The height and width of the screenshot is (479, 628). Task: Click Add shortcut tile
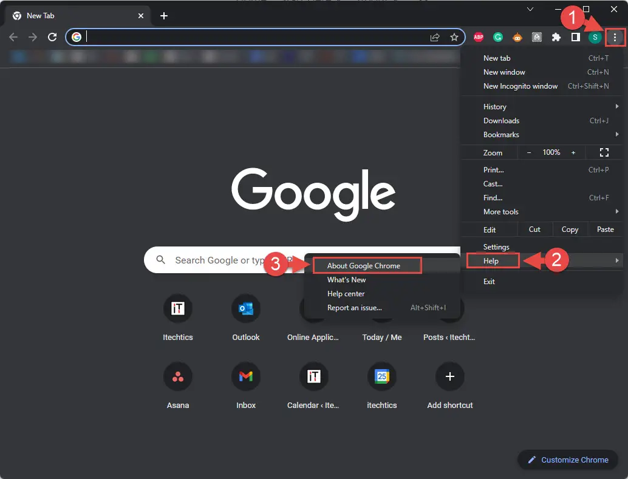(450, 385)
